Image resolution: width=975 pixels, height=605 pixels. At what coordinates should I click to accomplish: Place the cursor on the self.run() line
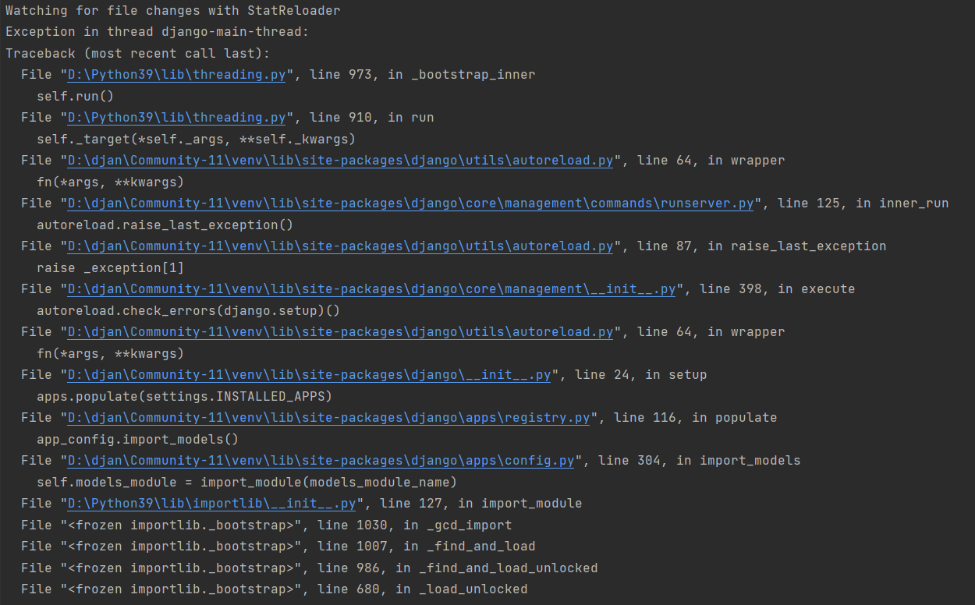tap(76, 97)
